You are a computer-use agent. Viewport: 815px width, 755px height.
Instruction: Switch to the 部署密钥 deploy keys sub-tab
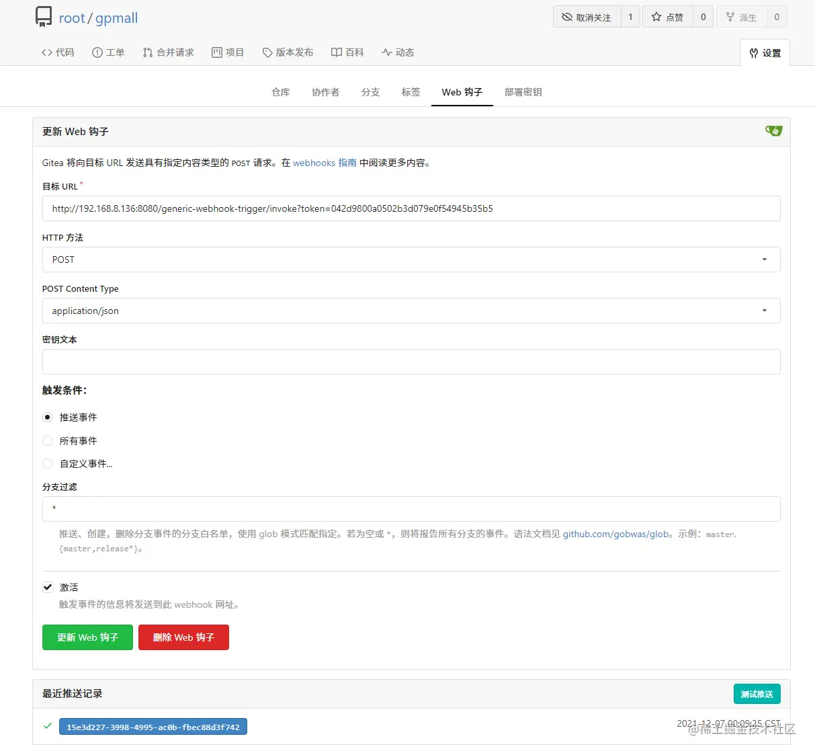[x=523, y=92]
